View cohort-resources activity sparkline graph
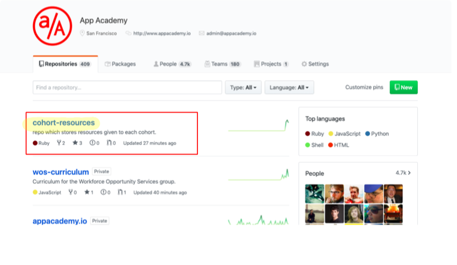The height and width of the screenshot is (265, 457). point(259,125)
